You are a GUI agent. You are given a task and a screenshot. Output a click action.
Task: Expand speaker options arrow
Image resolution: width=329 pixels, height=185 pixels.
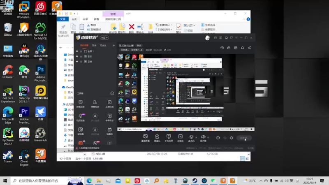[x=208, y=137]
